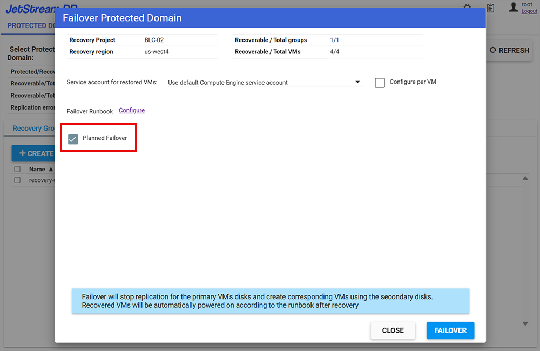Image resolution: width=540 pixels, height=351 pixels.
Task: Click the root user profile icon
Action: coord(514,7)
